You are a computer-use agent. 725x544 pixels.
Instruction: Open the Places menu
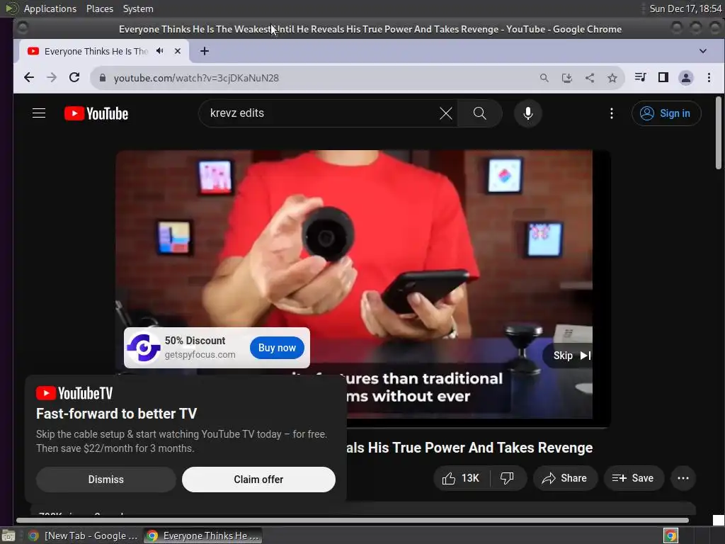99,8
